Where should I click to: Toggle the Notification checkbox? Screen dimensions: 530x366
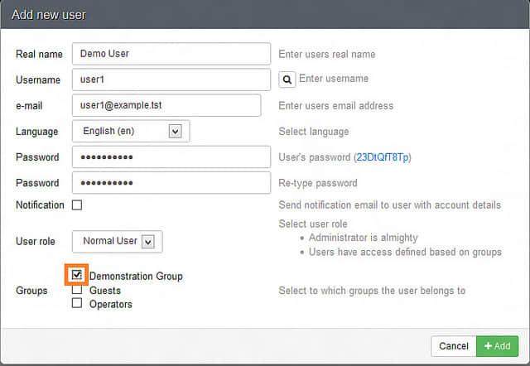tap(77, 205)
